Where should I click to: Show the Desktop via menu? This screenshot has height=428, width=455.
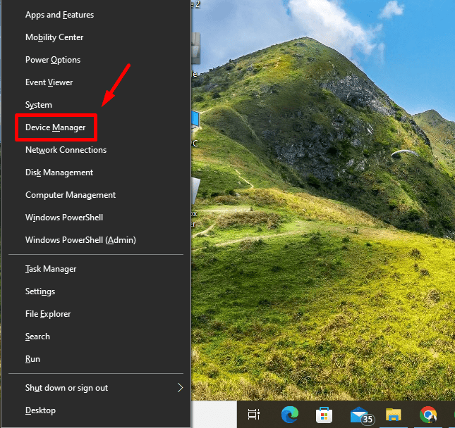(96, 410)
